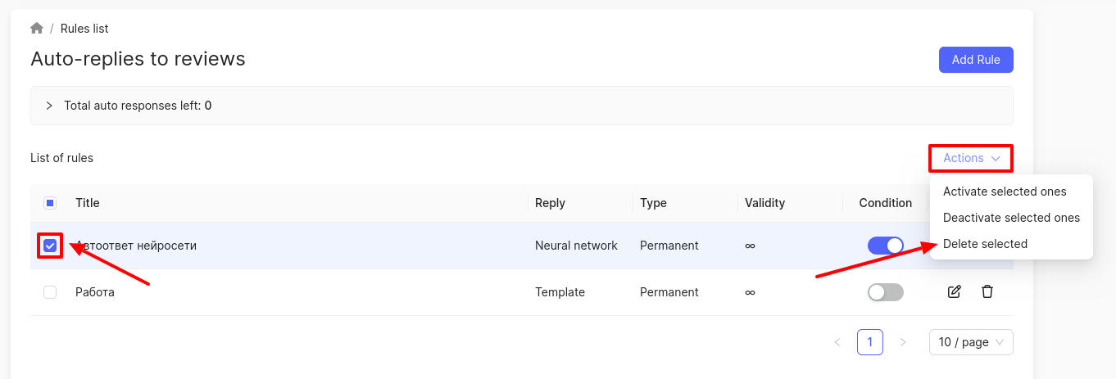Toggle the select-all checkbox in table header

[50, 203]
